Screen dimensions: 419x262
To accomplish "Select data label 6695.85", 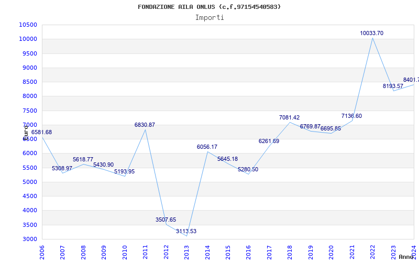I will click(x=331, y=128).
